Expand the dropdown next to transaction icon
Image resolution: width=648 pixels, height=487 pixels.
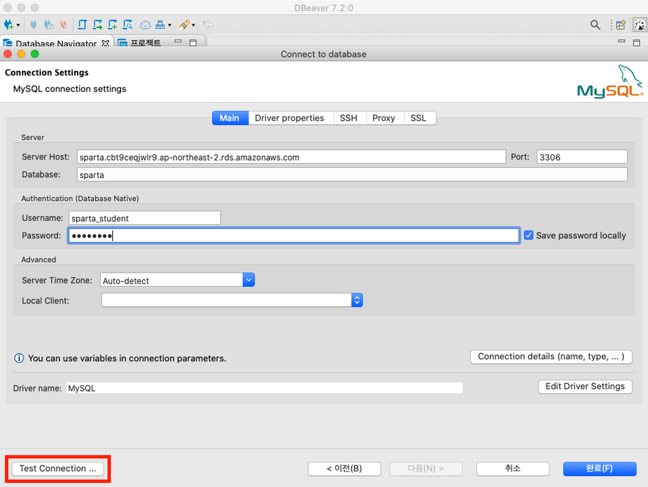(170, 25)
